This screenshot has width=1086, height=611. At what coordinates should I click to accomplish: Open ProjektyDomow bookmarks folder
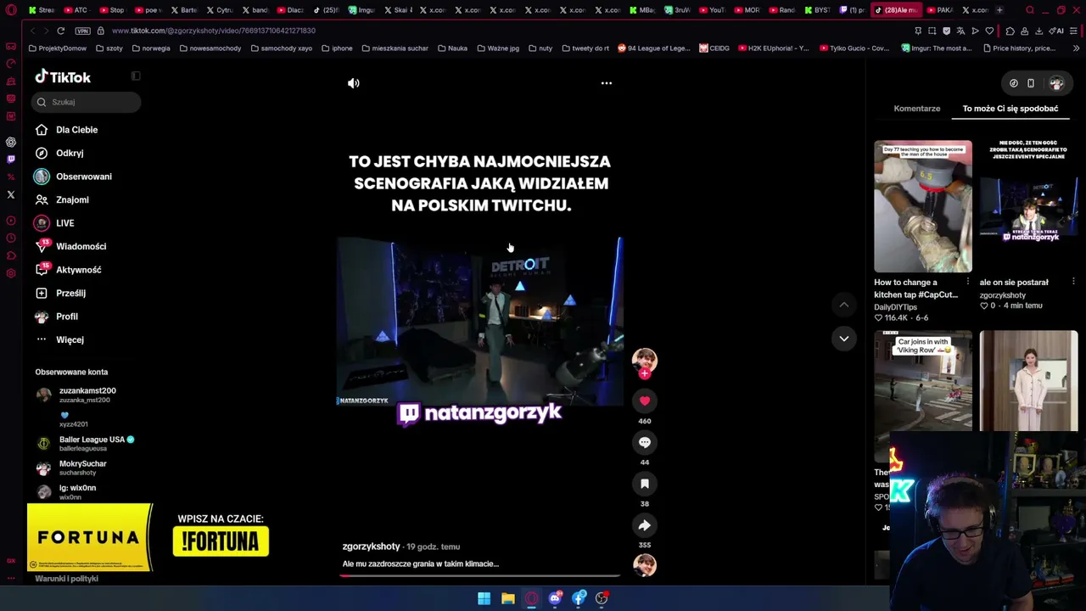coord(58,48)
